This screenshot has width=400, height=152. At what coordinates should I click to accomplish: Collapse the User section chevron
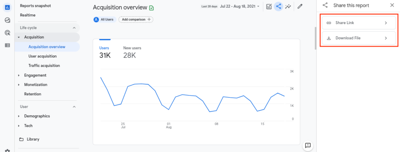74,107
